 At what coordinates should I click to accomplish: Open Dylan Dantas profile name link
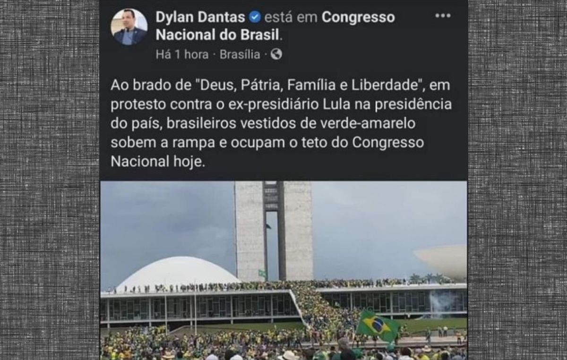pos(200,17)
